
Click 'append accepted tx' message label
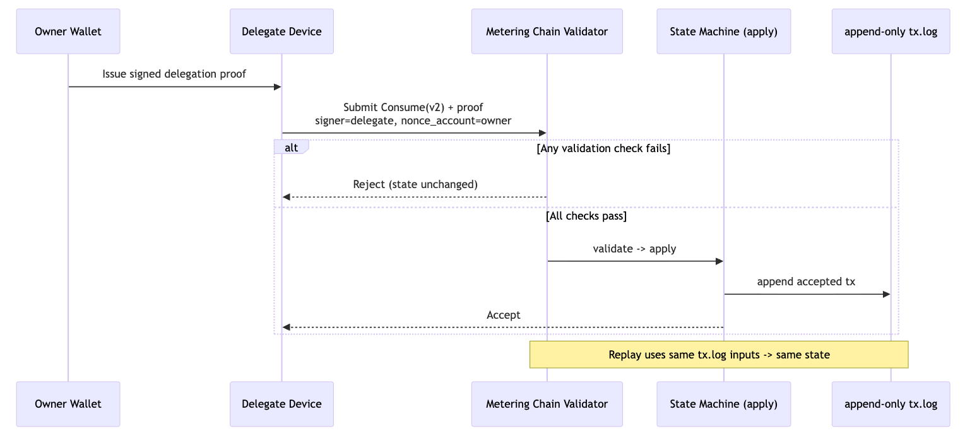click(806, 281)
